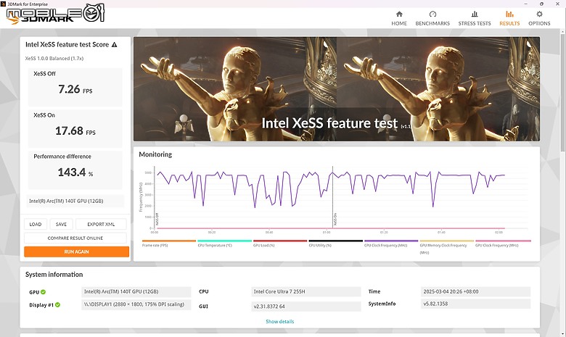Click the Time value 2025-03-04 20:26
Image resolution: width=566 pixels, height=337 pixels.
tap(476, 291)
